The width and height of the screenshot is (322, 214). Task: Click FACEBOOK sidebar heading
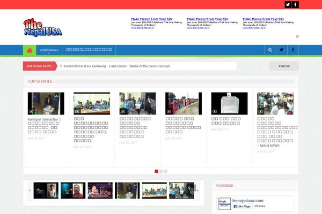tap(225, 186)
